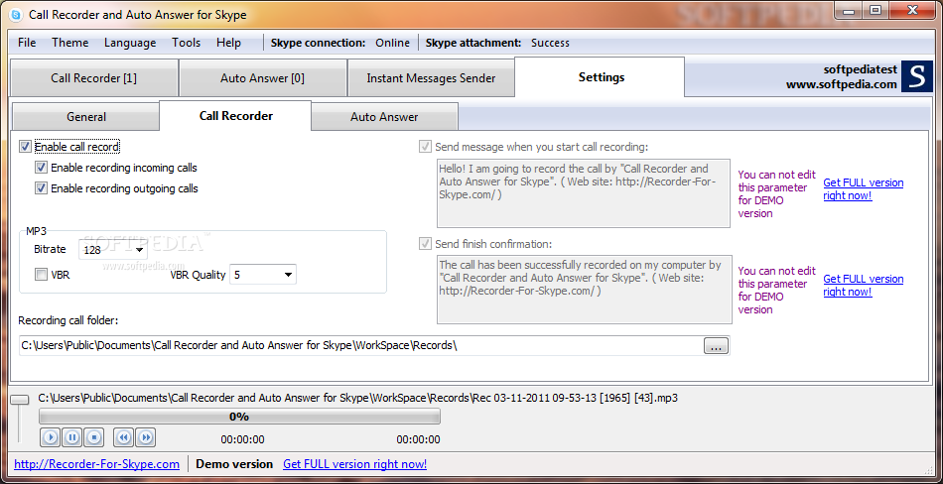
Task: Close the Call Recorder window
Action: pos(912,10)
